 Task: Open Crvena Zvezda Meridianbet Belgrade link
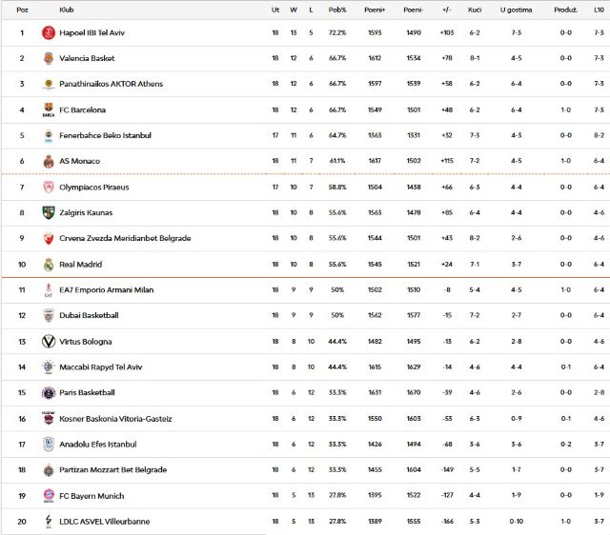coord(125,238)
